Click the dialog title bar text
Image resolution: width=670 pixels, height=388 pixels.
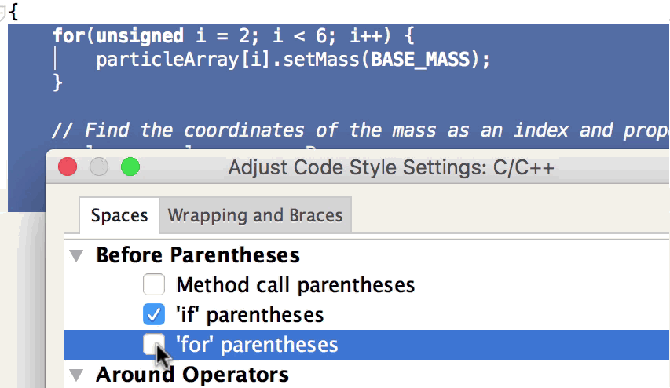[x=391, y=167]
